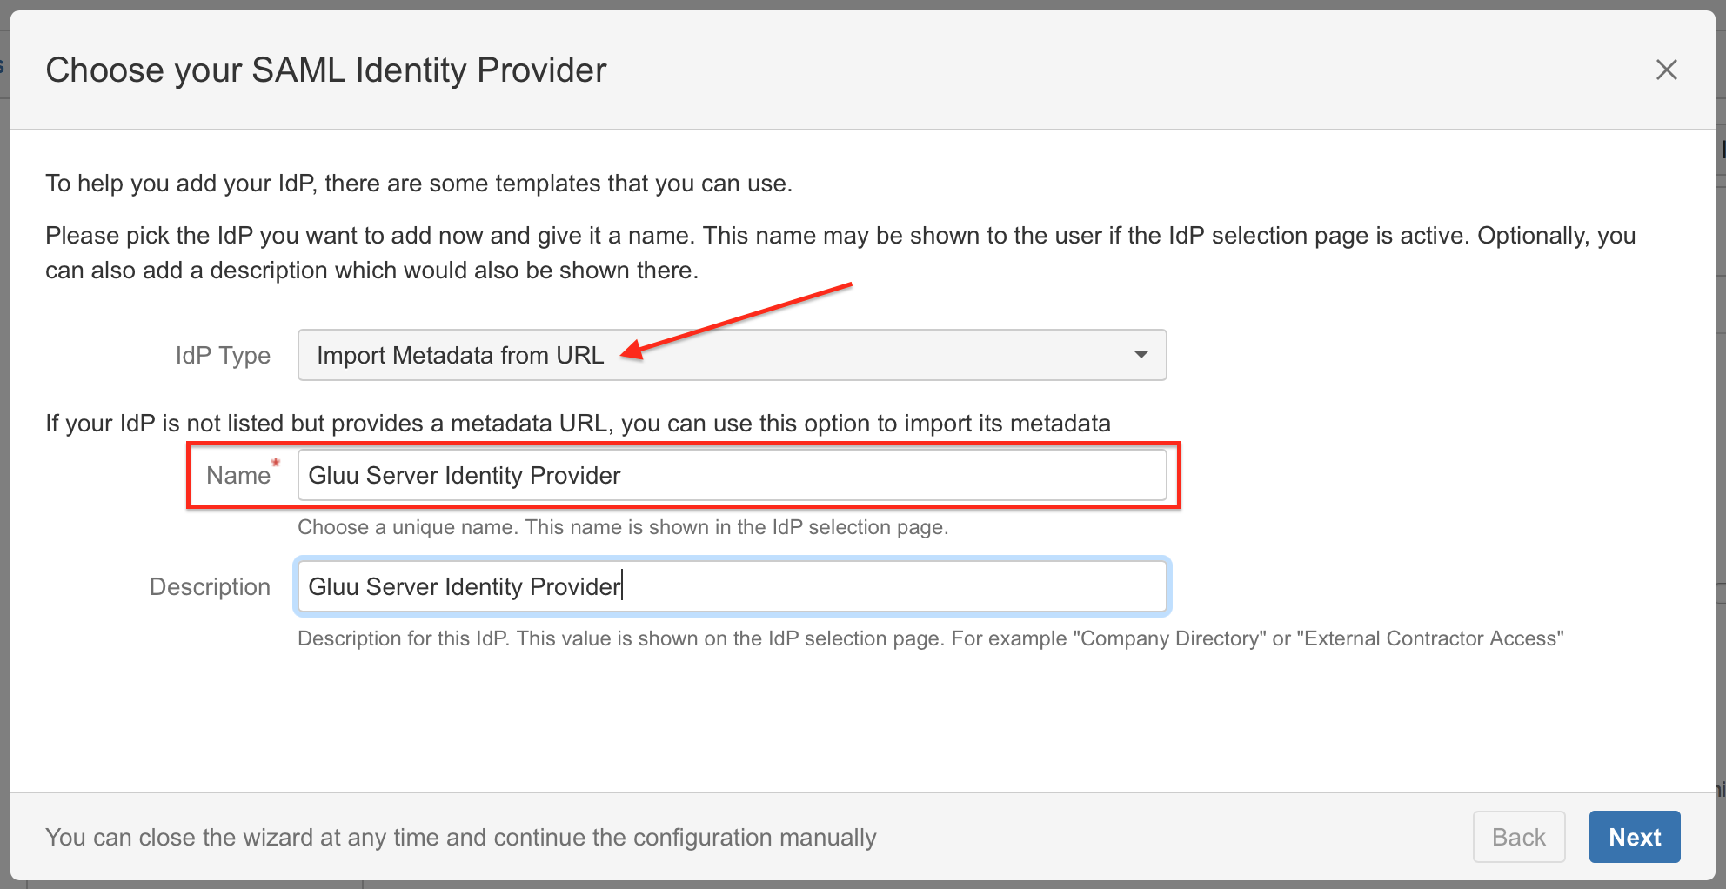
Task: Click the 'Choose a unique name' hint text
Action: click(623, 527)
